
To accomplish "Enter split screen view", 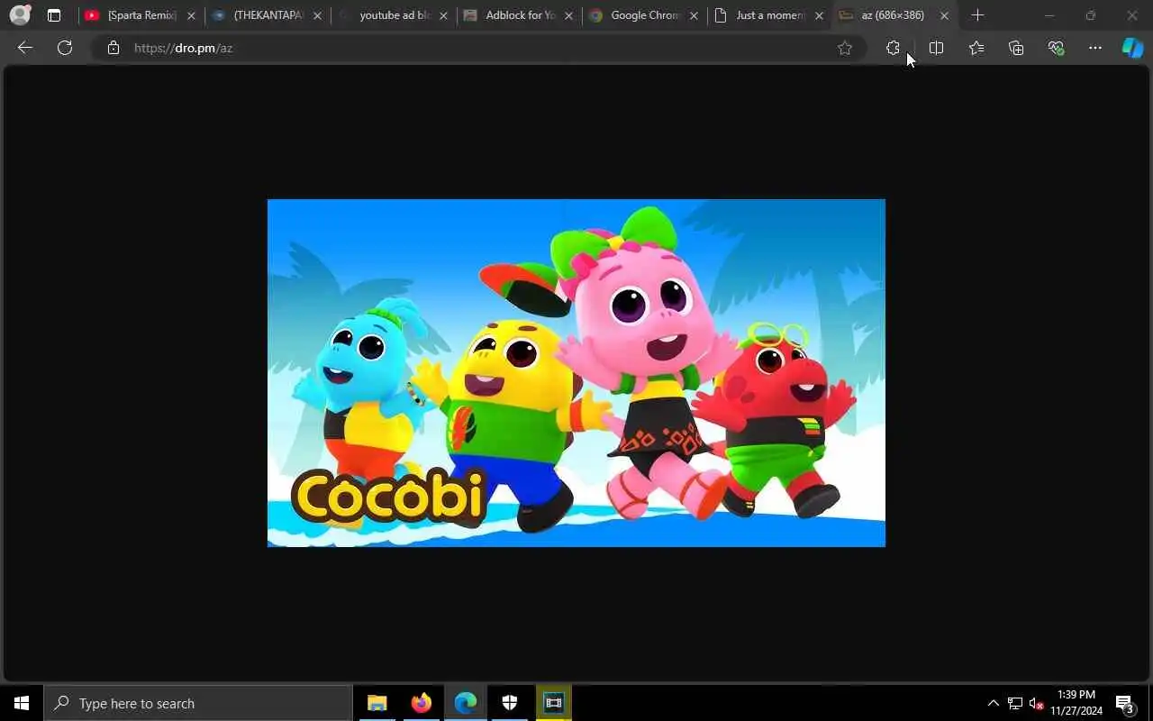I will point(937,48).
